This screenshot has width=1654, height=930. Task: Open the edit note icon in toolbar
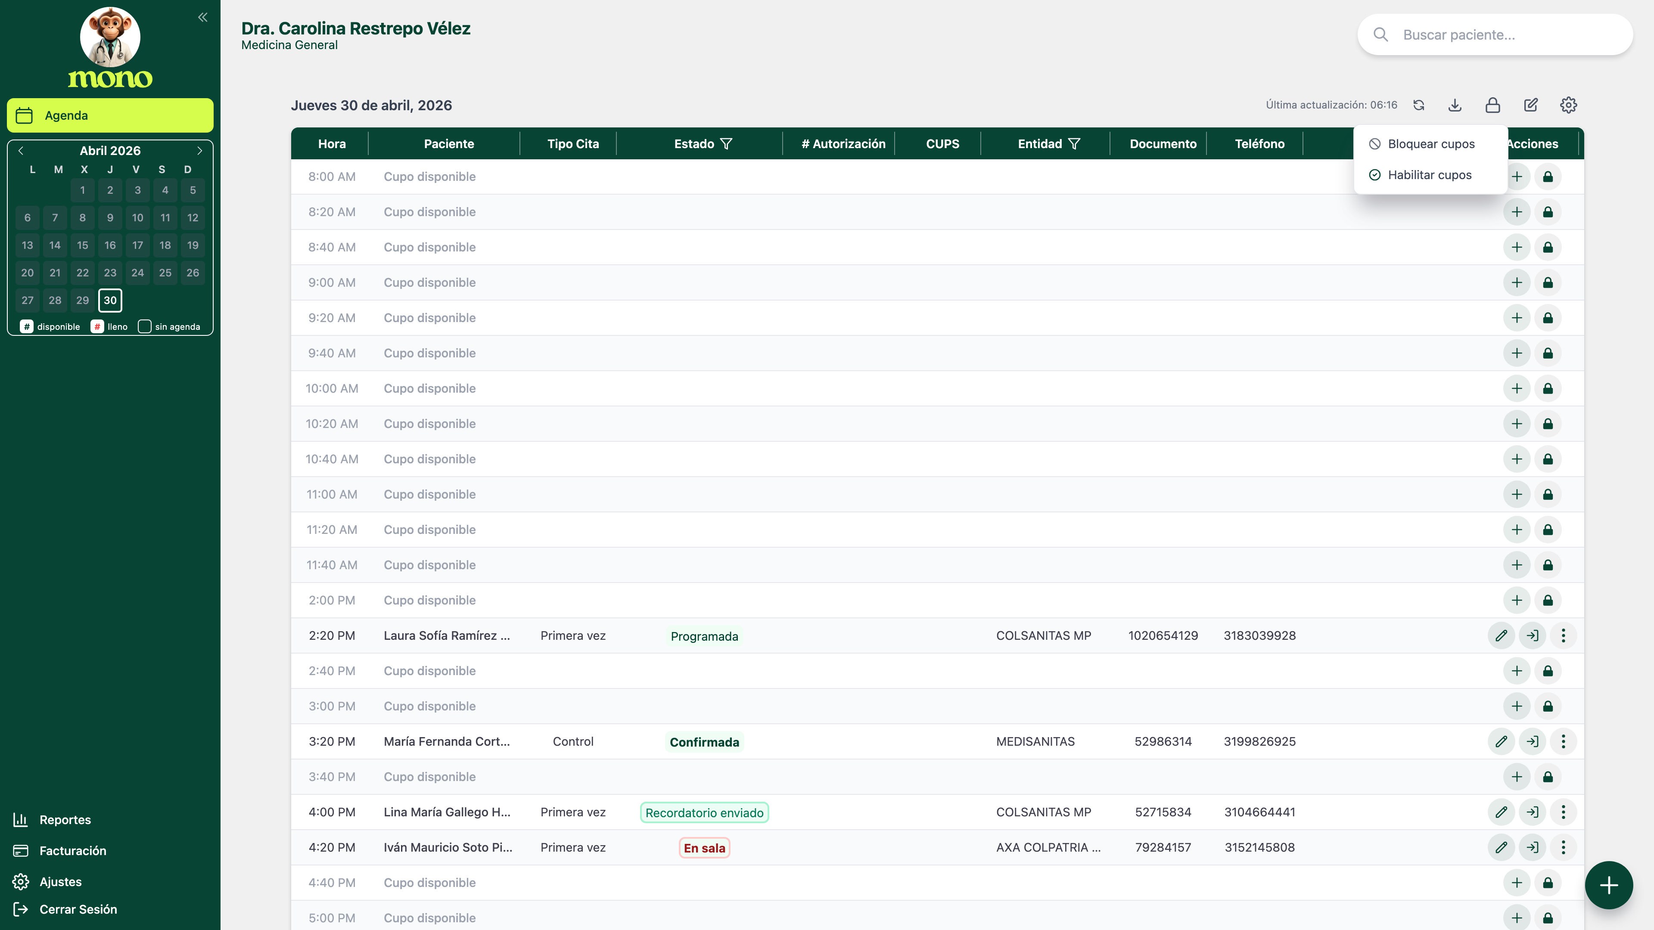tap(1531, 105)
